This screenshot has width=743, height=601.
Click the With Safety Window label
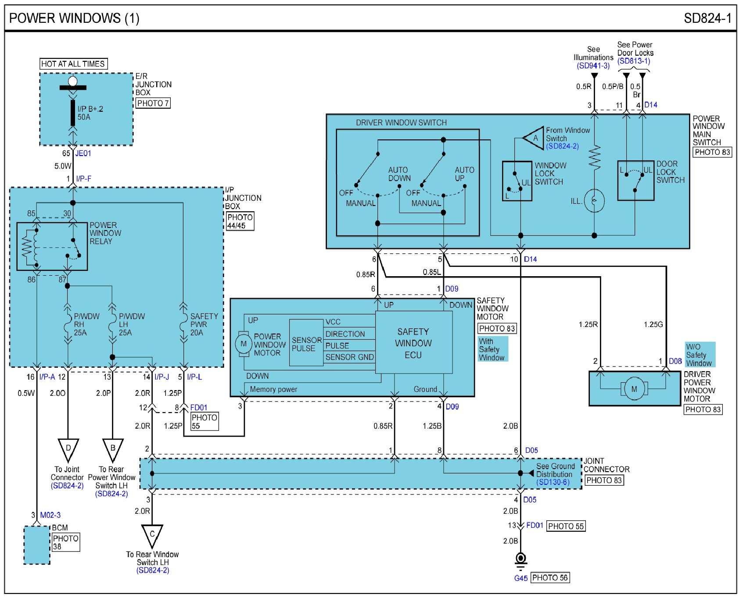tap(492, 349)
